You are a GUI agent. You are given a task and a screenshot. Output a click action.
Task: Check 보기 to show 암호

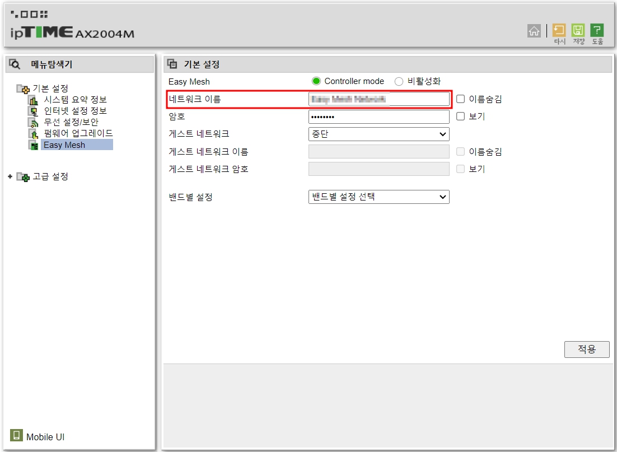[x=460, y=116]
